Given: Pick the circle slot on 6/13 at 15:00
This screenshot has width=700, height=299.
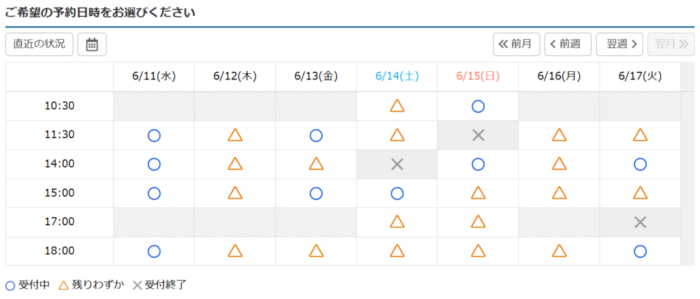Looking at the screenshot, I should pyautogui.click(x=316, y=193).
